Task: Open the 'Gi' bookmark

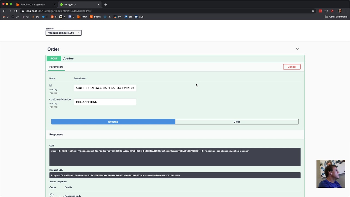Action: pos(25,17)
